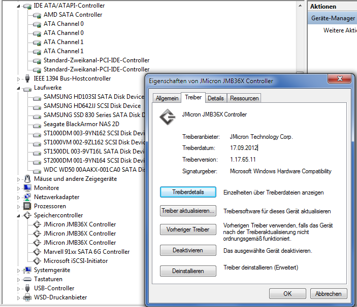Close the Eigenschaften dialog

[339, 79]
